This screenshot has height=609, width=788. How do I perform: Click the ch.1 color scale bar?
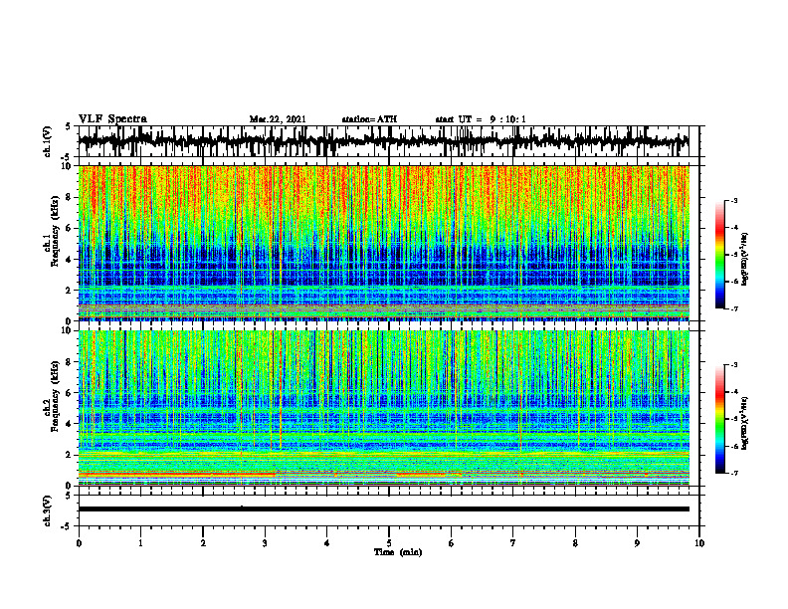(720, 255)
